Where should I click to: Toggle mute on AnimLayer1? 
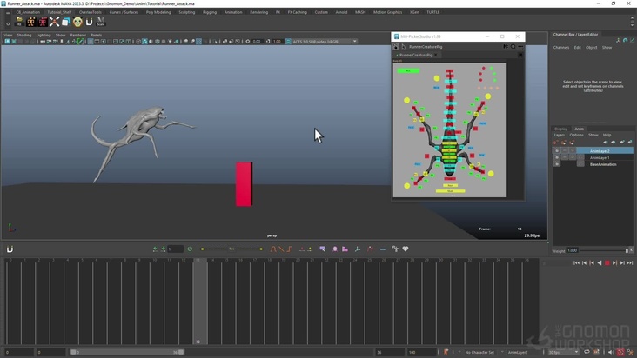pos(557,158)
